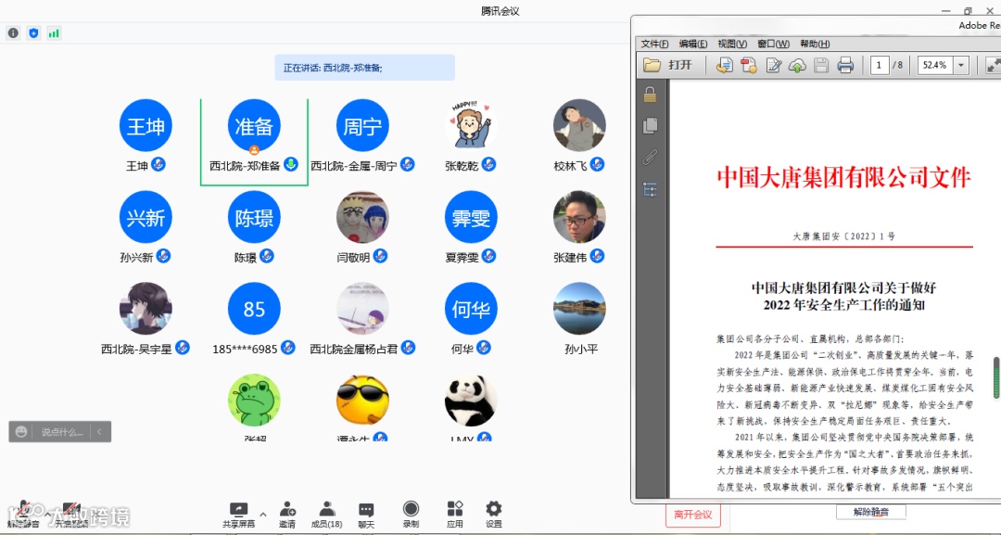This screenshot has width=1001, height=535.
Task: Click the speaking banner 正在讲话: 西北院-郑准备
Action: tap(364, 68)
